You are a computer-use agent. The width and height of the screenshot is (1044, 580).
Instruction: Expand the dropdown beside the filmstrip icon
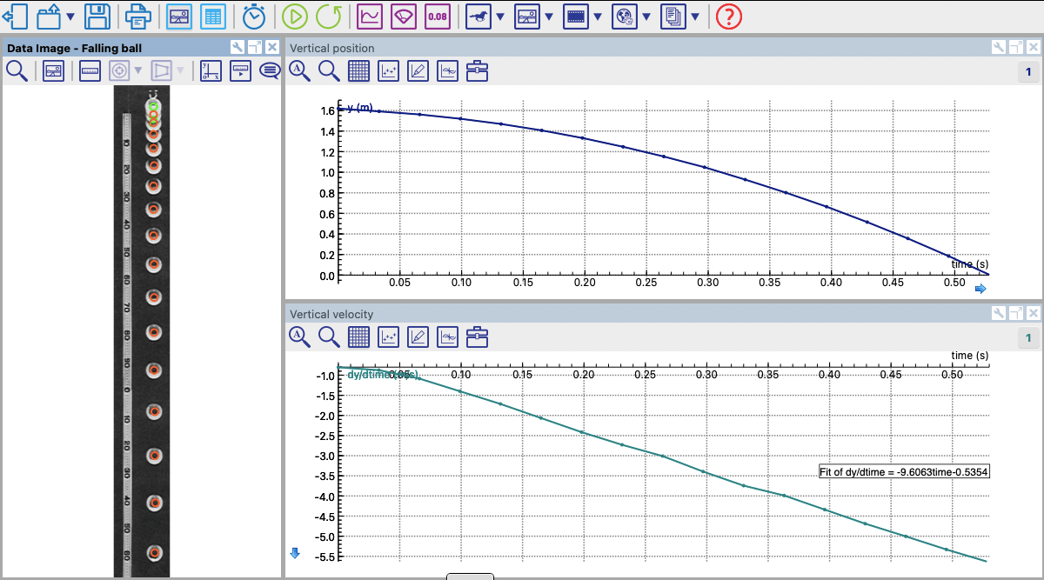(x=598, y=17)
